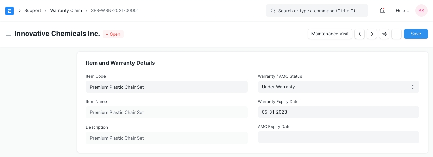Click the Warranty Expiry Date field
433x157 pixels.
point(338,112)
